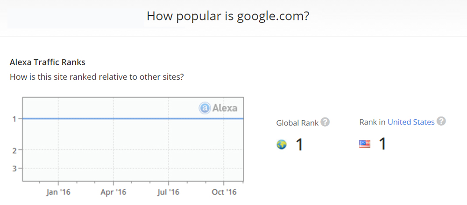Click the Apr '16 label on the chart axis

[x=114, y=191]
